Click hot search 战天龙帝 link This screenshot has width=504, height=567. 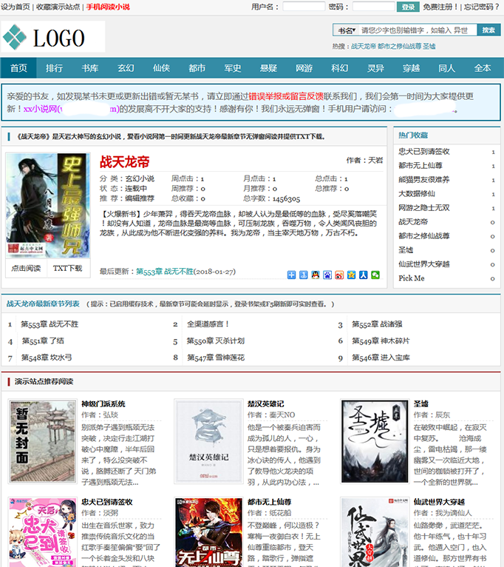point(364,47)
